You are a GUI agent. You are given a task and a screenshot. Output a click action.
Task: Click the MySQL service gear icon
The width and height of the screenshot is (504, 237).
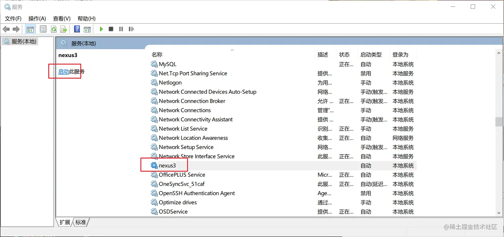pos(154,64)
